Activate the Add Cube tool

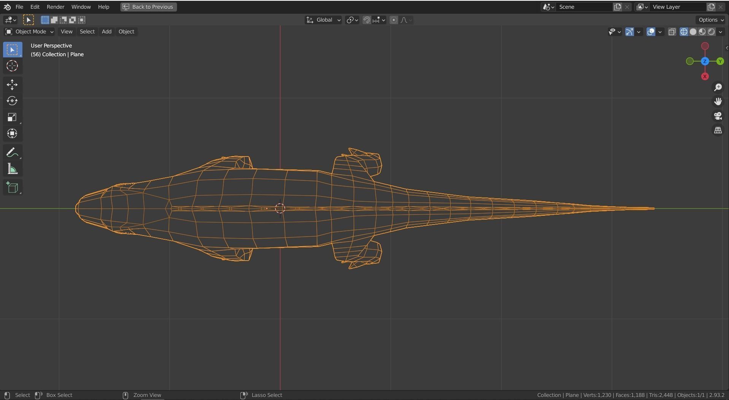pos(13,187)
